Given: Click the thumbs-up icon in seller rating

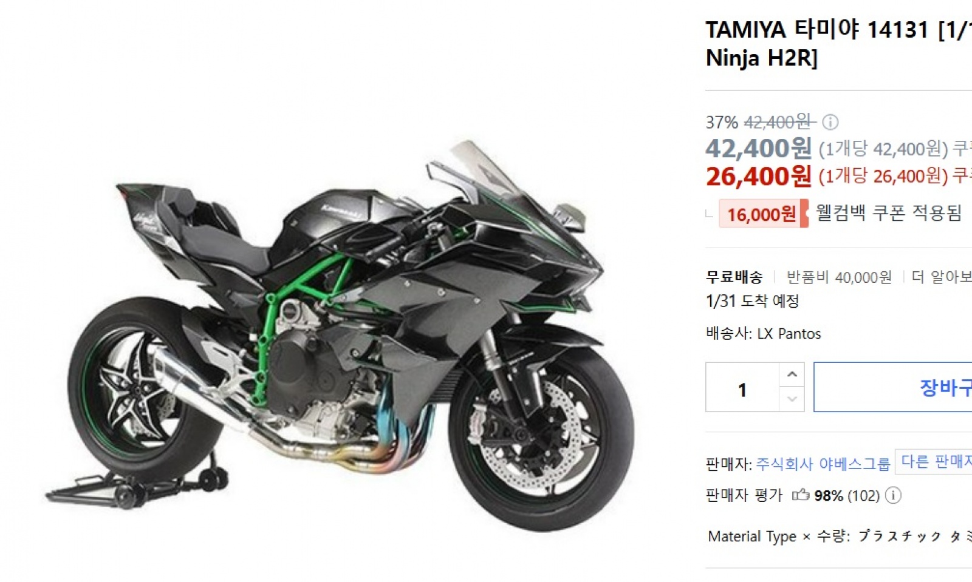Looking at the screenshot, I should point(801,495).
